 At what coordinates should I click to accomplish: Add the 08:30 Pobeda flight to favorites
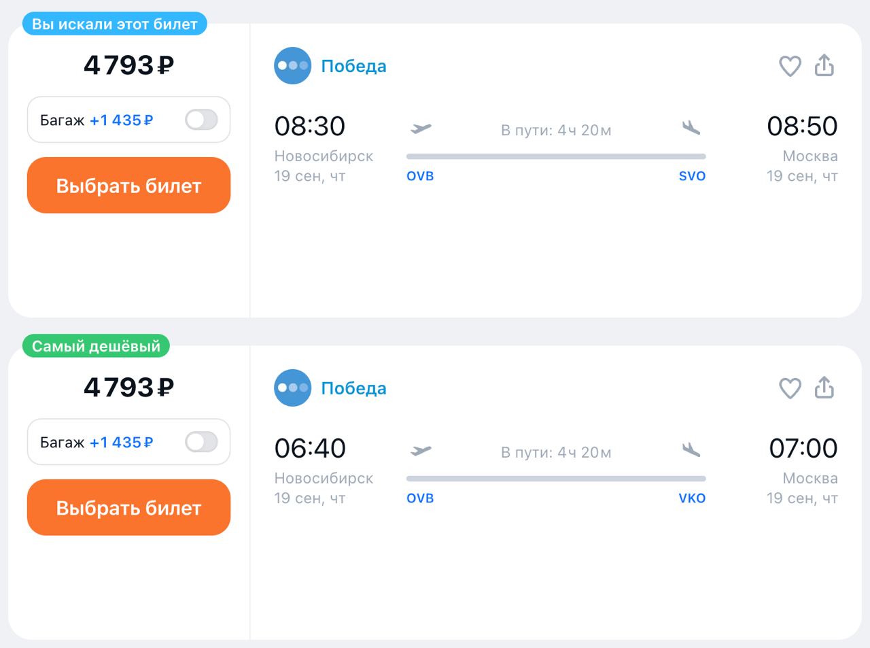click(x=790, y=66)
